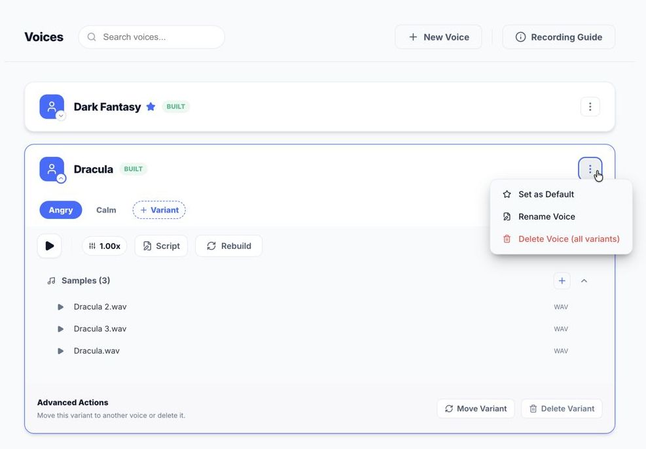Select Rename Voice in the context menu
Viewport: 646px width, 449px height.
547,216
